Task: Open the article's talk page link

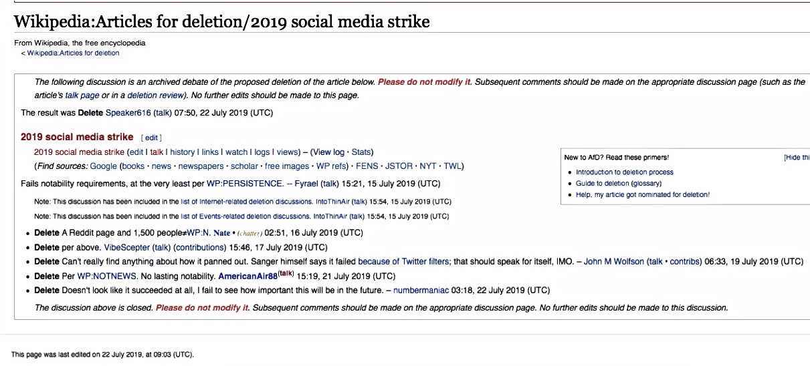Action: pos(82,96)
